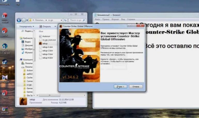The image size is (199, 118).
Task: Open the KMPlayer desktop shortcut
Action: click(5, 79)
